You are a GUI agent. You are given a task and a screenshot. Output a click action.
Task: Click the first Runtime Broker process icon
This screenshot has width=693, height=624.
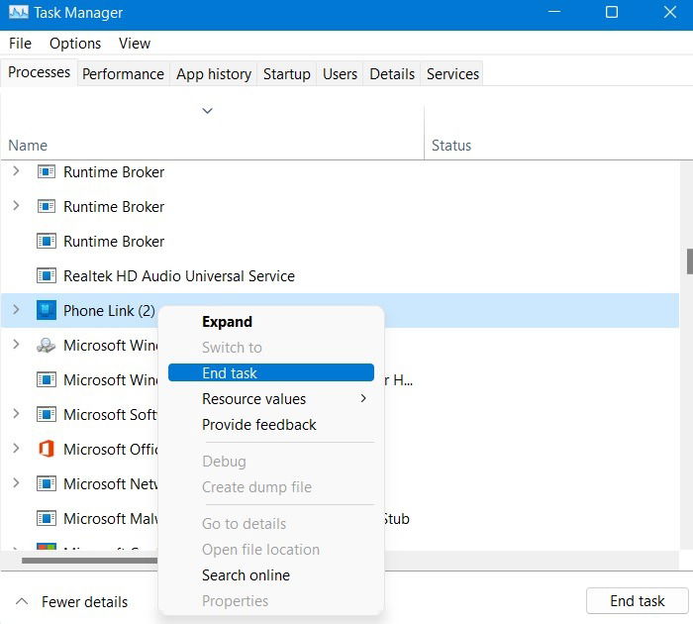tap(46, 172)
